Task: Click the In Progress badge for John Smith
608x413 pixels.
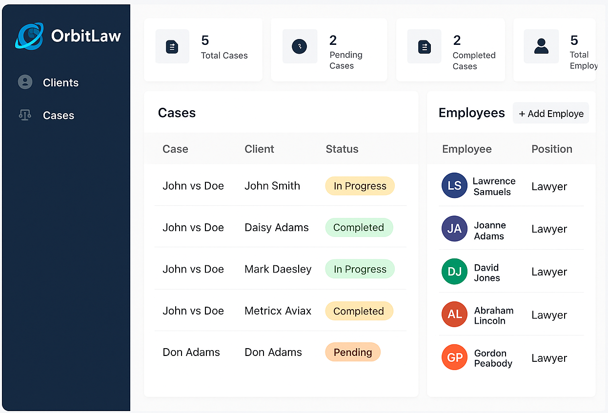Action: pyautogui.click(x=360, y=186)
